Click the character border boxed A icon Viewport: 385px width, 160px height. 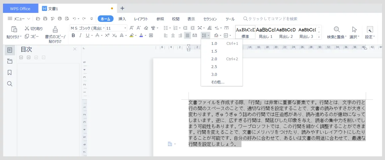click(x=151, y=35)
